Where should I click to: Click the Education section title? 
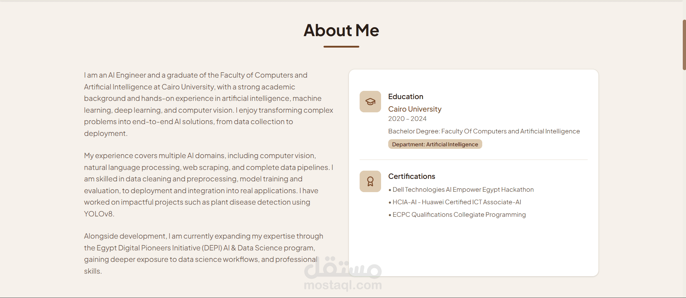tap(406, 97)
